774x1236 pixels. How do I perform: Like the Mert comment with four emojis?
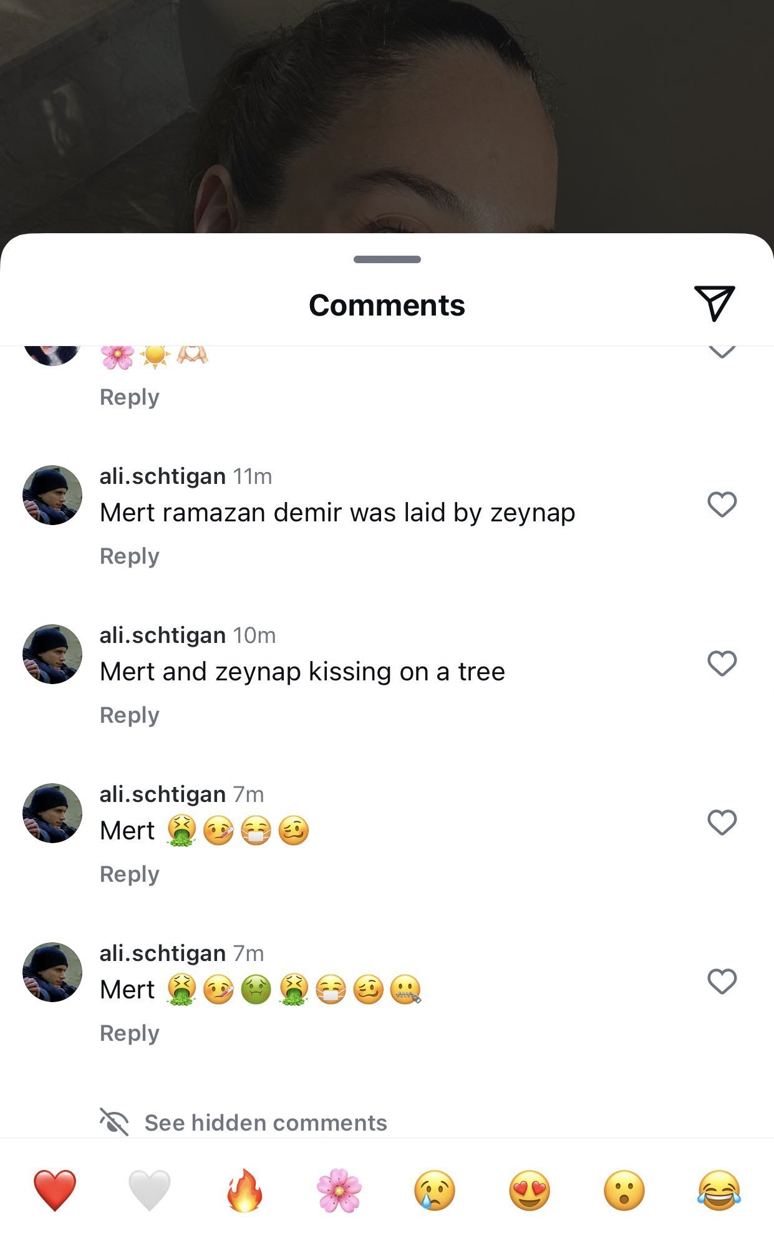[722, 822]
